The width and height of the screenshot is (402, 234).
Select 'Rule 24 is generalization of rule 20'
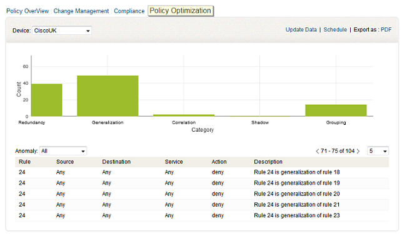click(x=297, y=194)
